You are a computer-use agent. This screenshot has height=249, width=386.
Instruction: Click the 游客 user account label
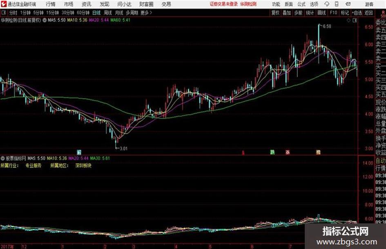[x=369, y=4]
